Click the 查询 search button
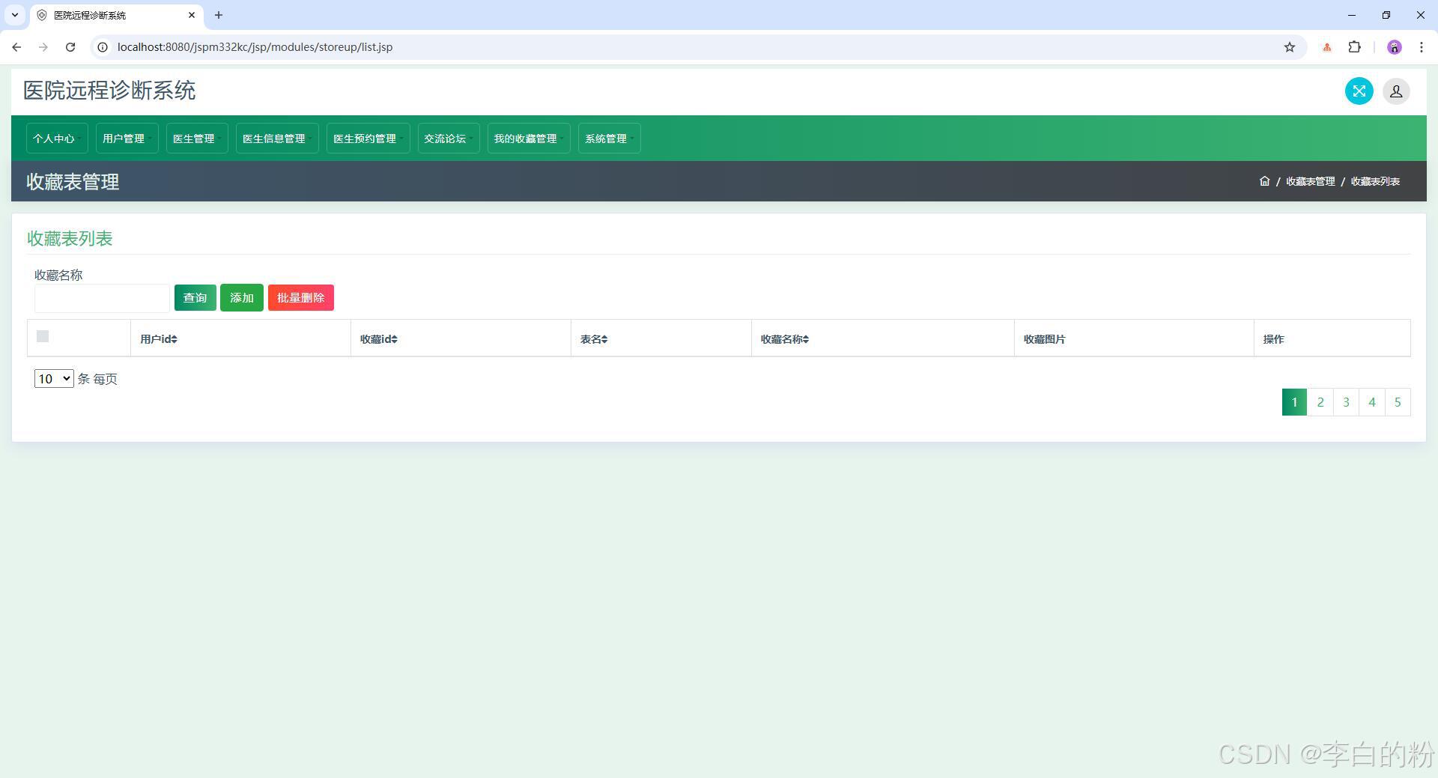 195,298
